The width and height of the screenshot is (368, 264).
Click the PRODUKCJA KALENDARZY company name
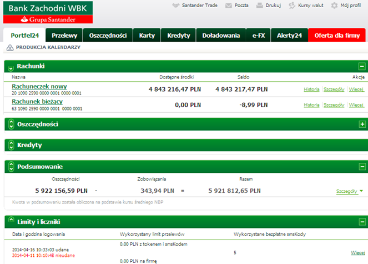click(48, 47)
